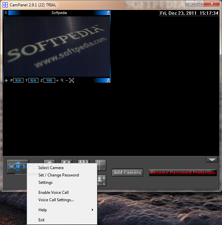Viewport: 222px width, 225px height.
Task: Click the Softpedia camera video feed
Action: 57,47
